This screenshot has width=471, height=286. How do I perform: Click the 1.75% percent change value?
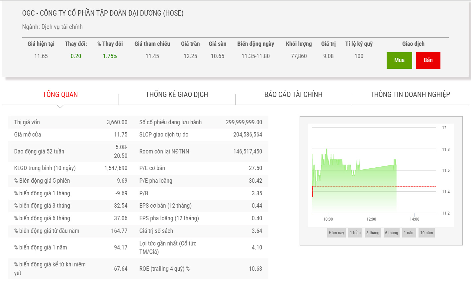110,56
